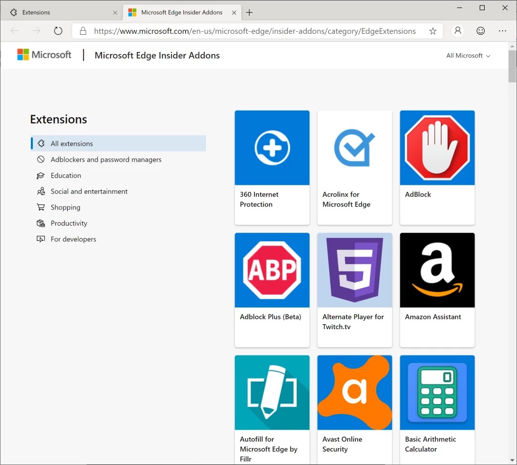Click the browser refresh icon

click(x=58, y=31)
